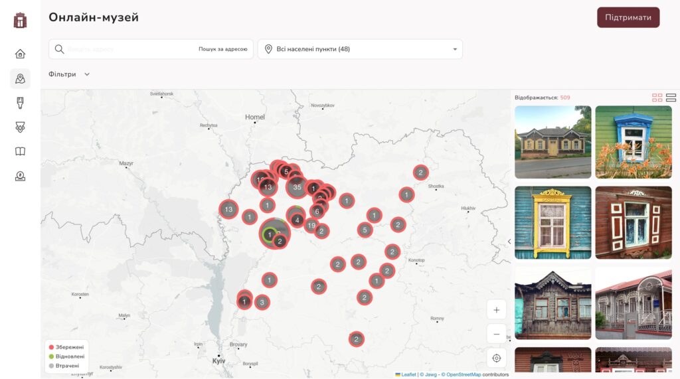Open the map cluster marked 35
This screenshot has width=680, height=379.
tap(297, 187)
